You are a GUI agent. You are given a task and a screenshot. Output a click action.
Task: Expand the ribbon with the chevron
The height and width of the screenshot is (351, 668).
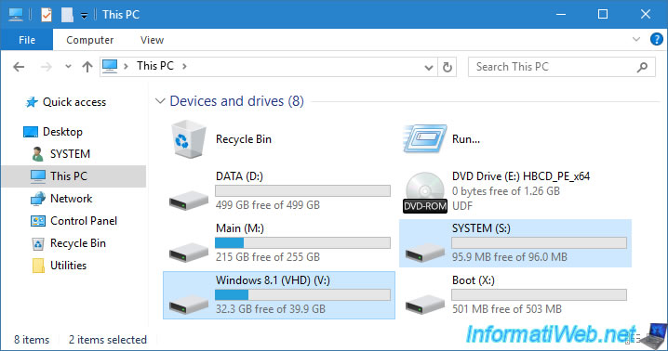pyautogui.click(x=636, y=40)
